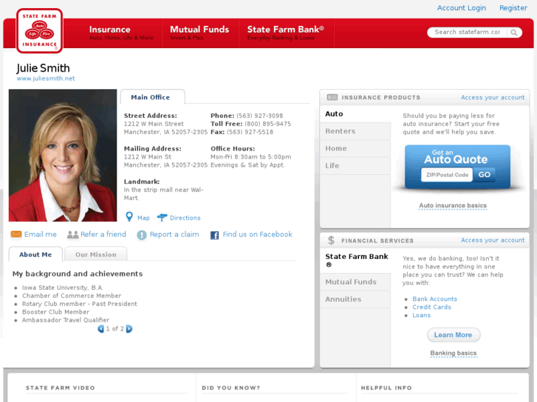Click Access your account in Insurance Products
The width and height of the screenshot is (537, 402).
click(493, 97)
